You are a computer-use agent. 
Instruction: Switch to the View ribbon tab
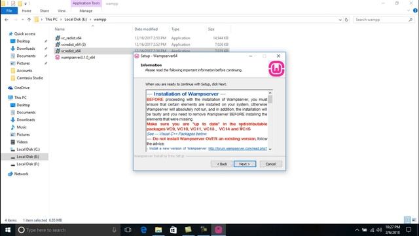pyautogui.click(x=62, y=10)
